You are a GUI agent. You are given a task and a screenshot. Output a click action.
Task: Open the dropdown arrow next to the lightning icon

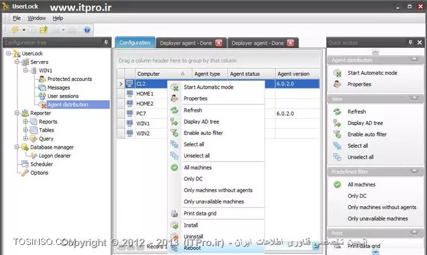click(x=24, y=30)
